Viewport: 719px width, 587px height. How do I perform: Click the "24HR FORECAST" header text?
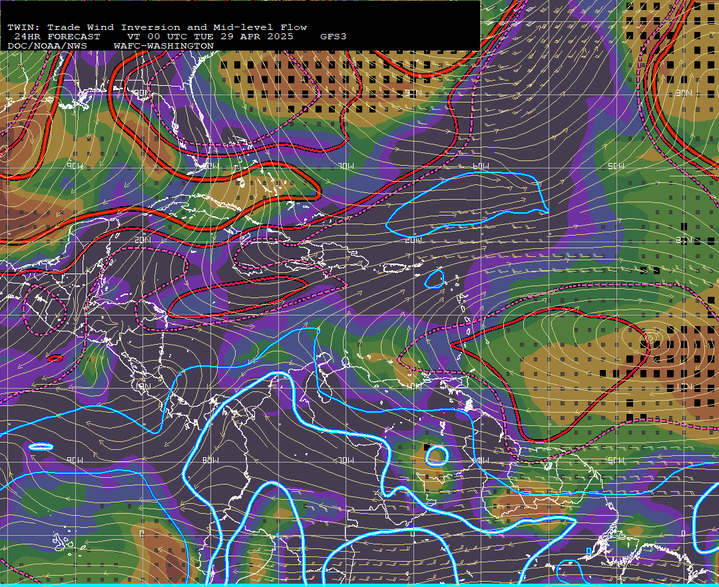pos(57,37)
